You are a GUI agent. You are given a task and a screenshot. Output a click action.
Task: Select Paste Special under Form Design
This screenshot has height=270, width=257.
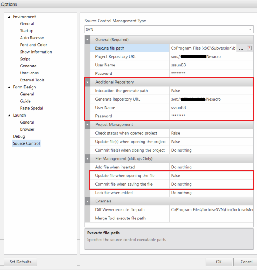tap(31, 108)
